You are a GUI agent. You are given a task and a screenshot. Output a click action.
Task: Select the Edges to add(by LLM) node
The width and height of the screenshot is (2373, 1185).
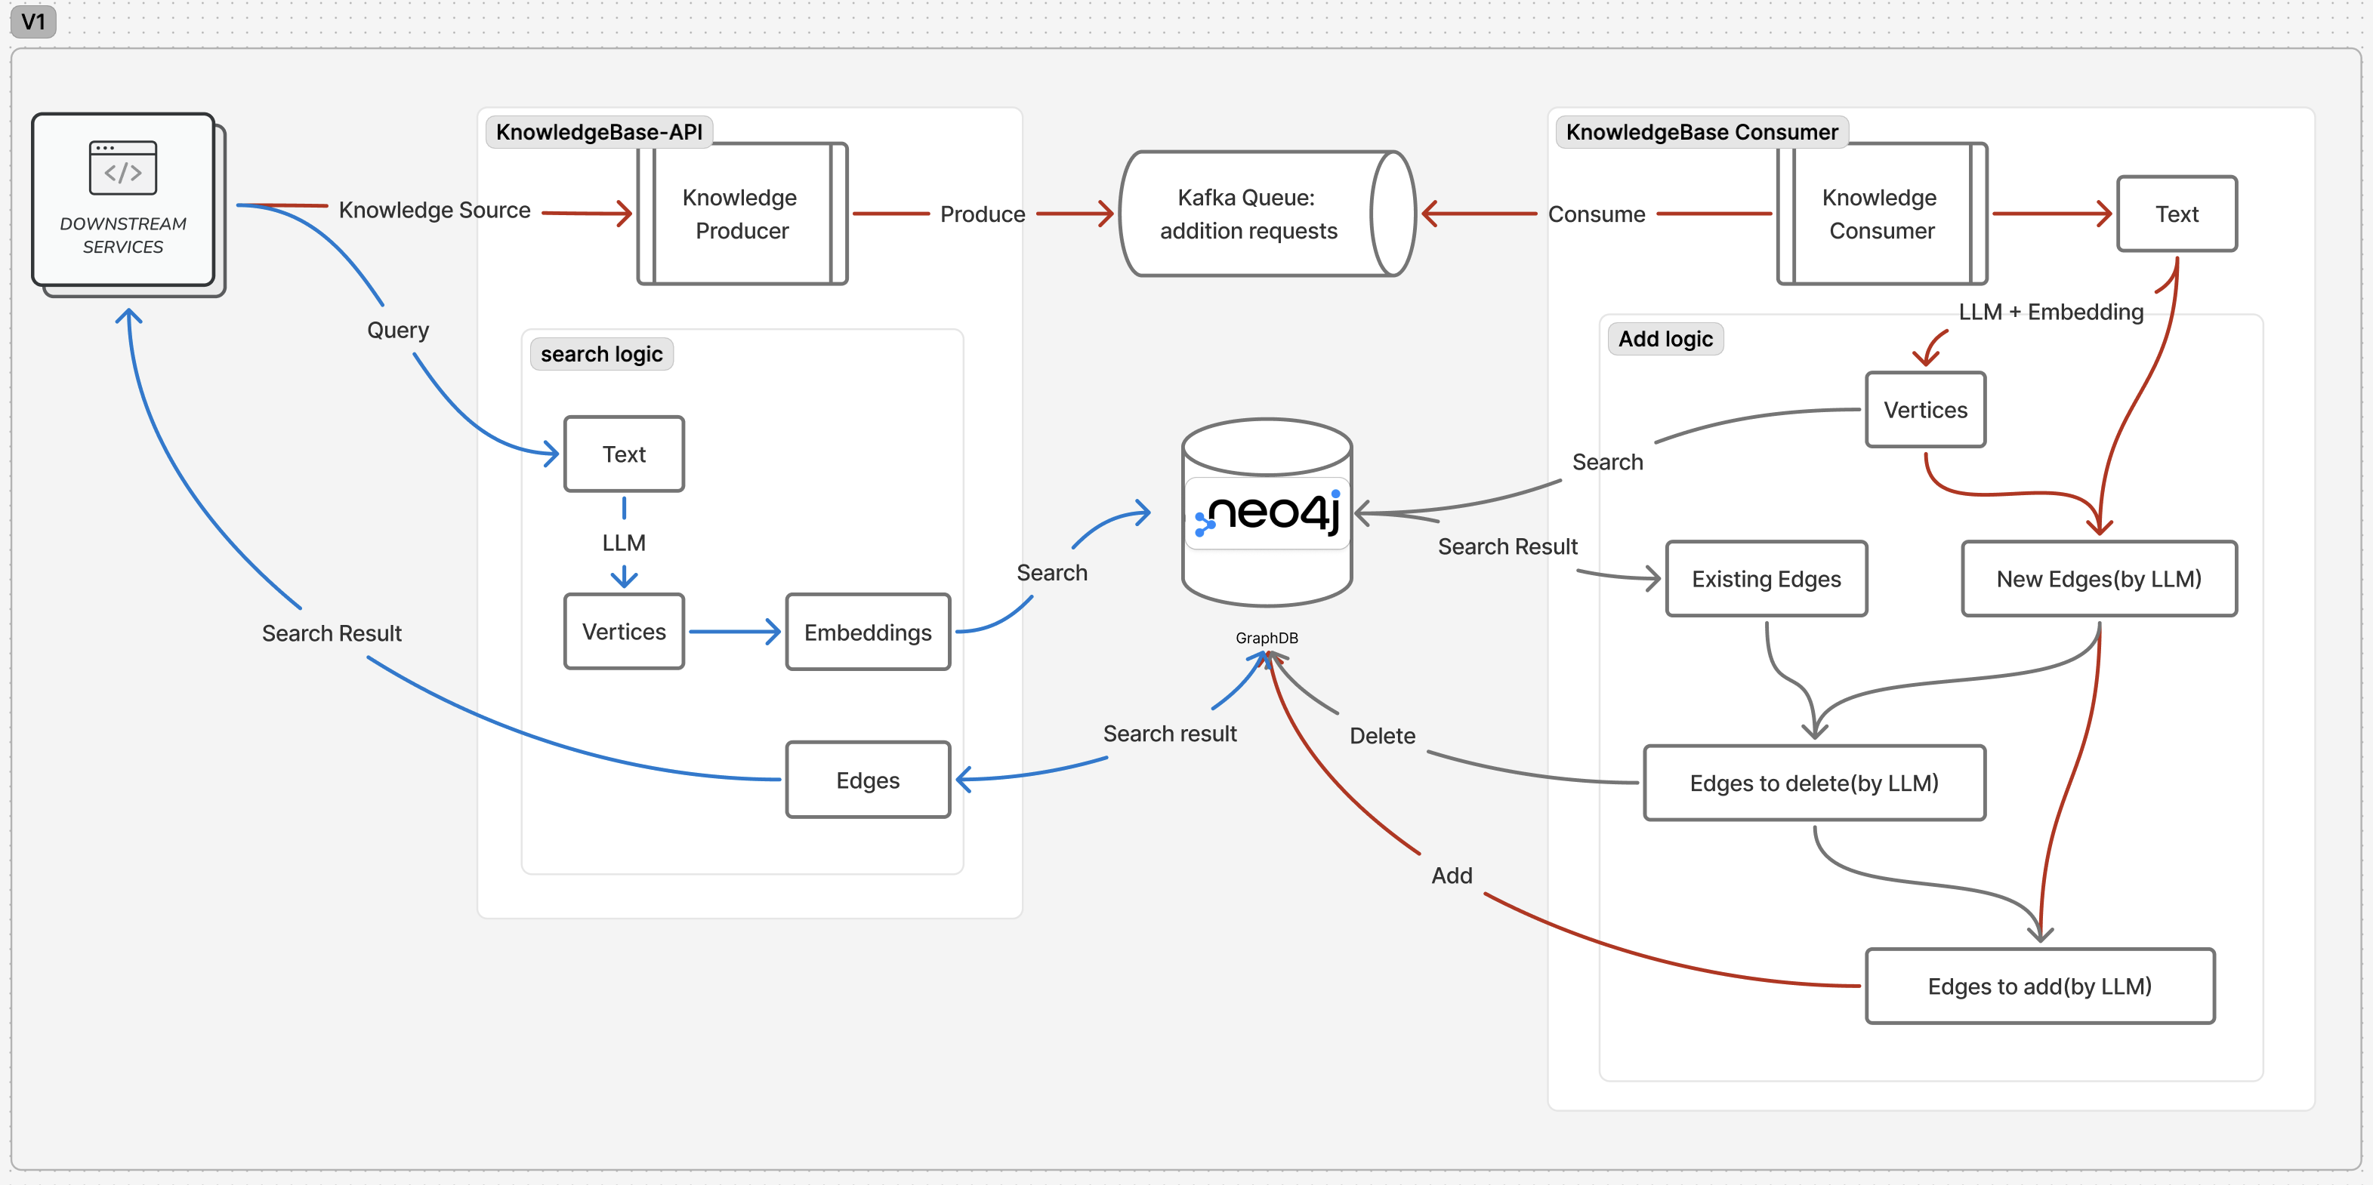tap(2039, 987)
